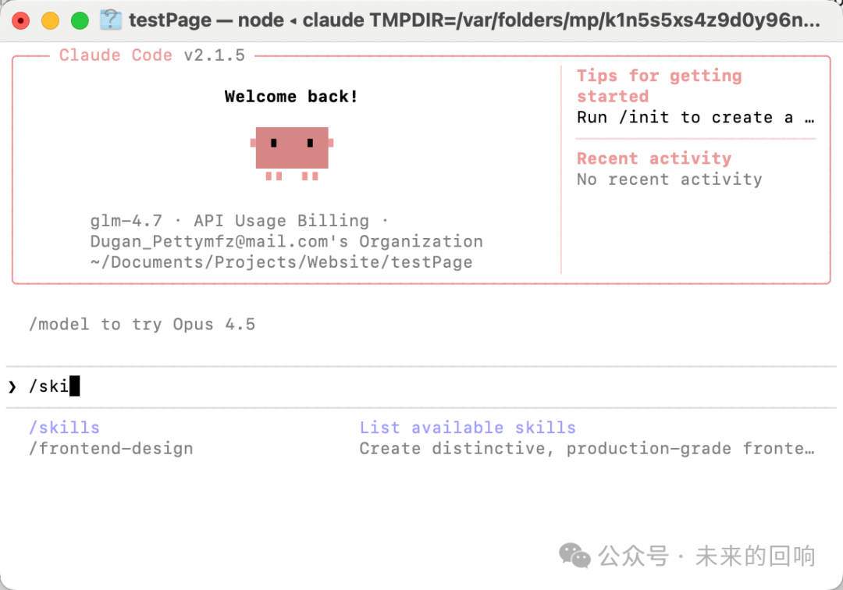
Task: Maximize the window using green button
Action: (x=80, y=21)
